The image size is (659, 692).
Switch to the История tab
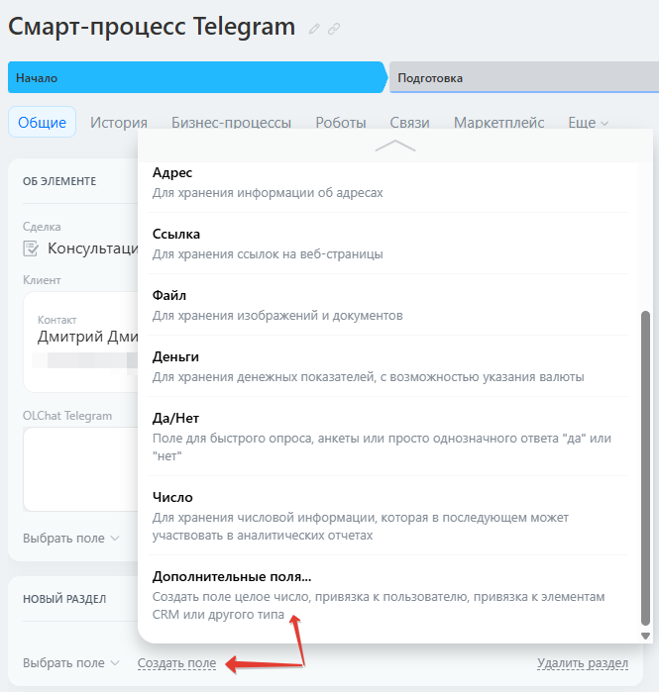coord(119,122)
